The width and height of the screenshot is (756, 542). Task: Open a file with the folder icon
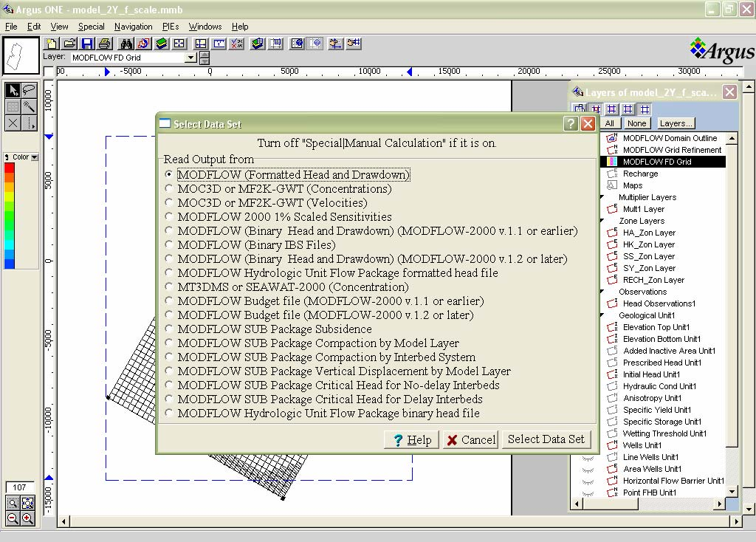pos(69,44)
